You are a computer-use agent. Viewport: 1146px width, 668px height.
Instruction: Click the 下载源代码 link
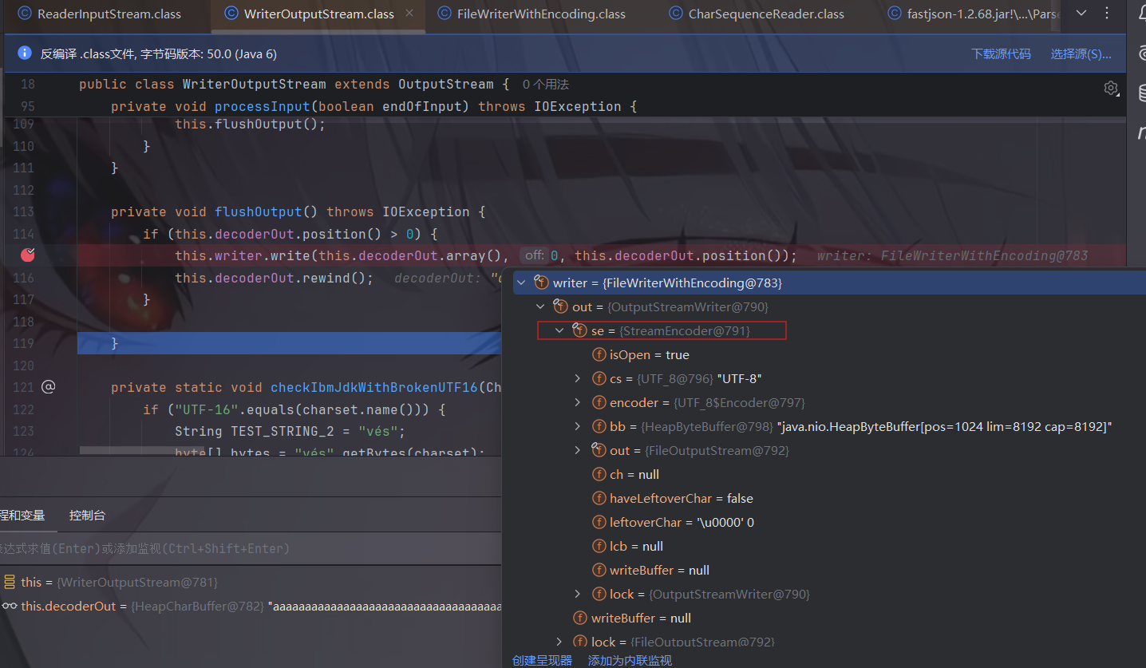tap(1001, 54)
